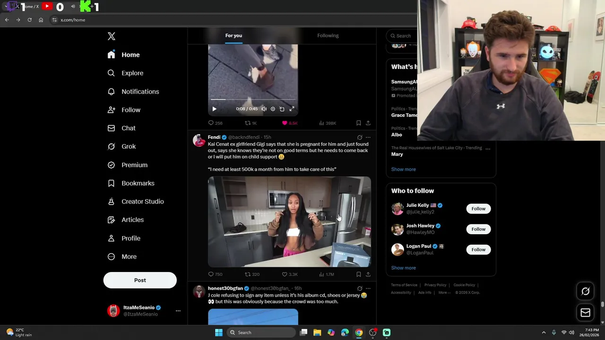Click the X search field

(x=402, y=36)
